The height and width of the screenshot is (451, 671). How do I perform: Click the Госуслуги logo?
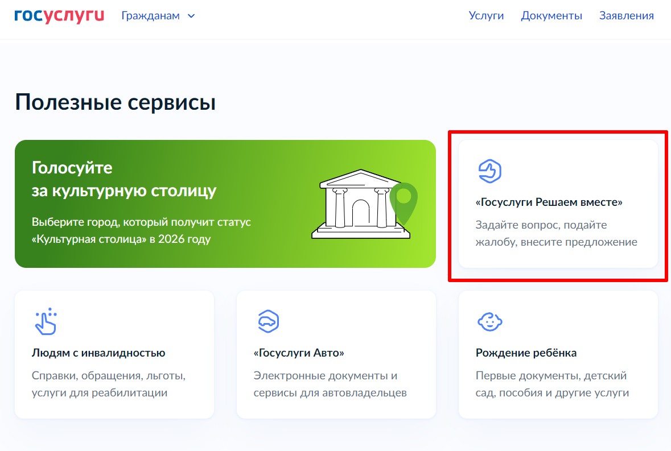tap(59, 16)
